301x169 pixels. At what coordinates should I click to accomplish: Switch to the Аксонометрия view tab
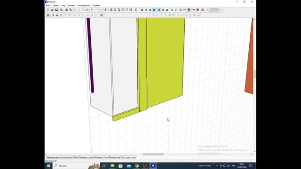(x=66, y=157)
